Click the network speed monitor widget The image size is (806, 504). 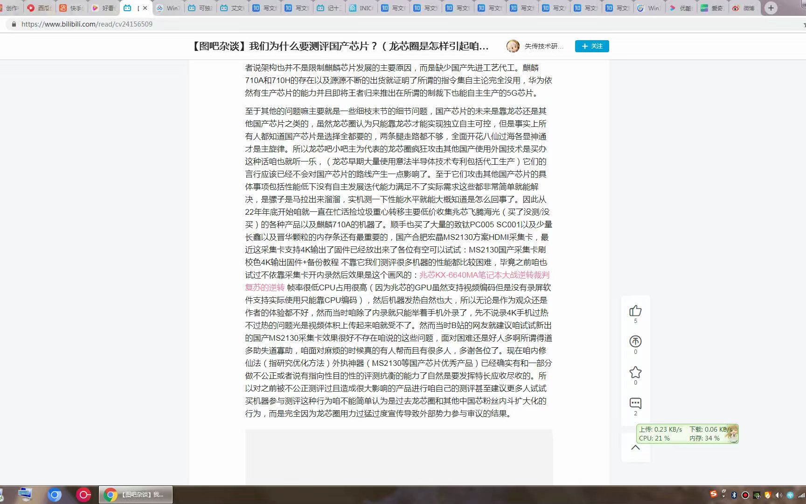687,434
